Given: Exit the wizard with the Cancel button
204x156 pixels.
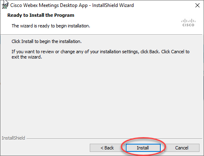Looking at the screenshot, I should (182, 148).
